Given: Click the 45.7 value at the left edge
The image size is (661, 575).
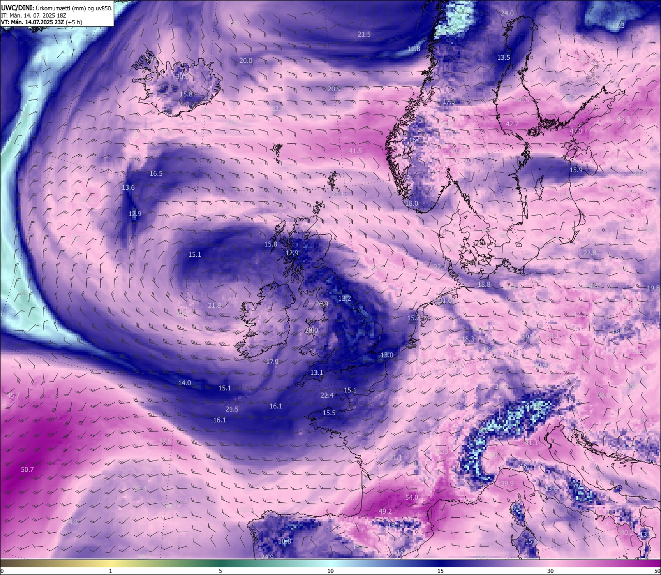Looking at the screenshot, I should pos(13,395).
